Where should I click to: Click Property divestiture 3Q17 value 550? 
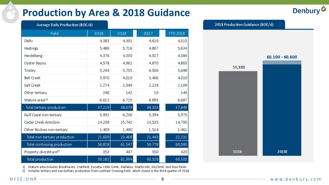(x=155, y=152)
